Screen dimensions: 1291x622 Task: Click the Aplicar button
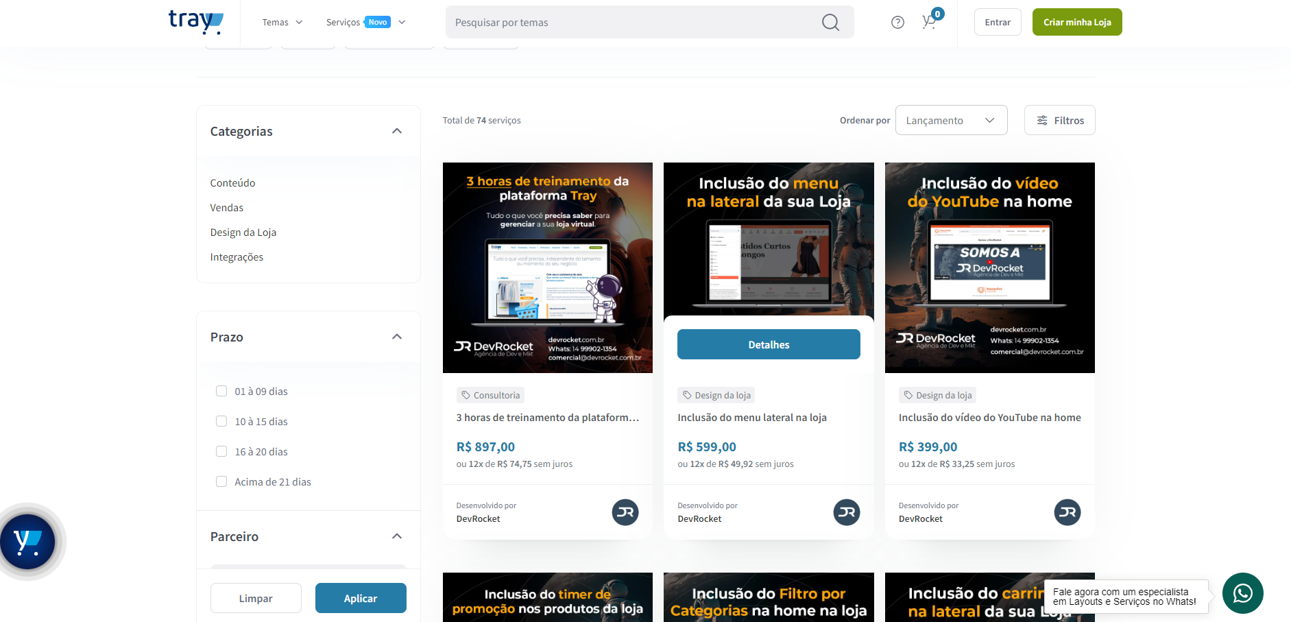click(x=361, y=598)
